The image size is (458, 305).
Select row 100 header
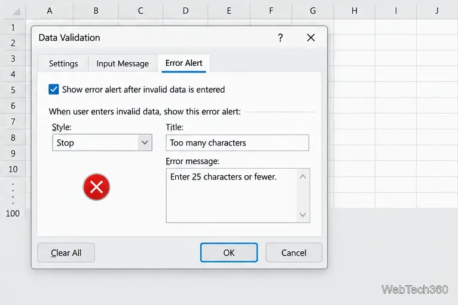coord(13,213)
